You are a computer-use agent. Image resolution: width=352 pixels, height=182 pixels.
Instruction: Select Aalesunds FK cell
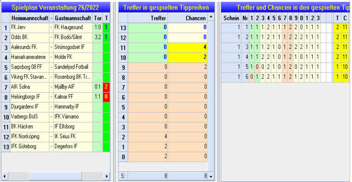pyautogui.click(x=30, y=47)
